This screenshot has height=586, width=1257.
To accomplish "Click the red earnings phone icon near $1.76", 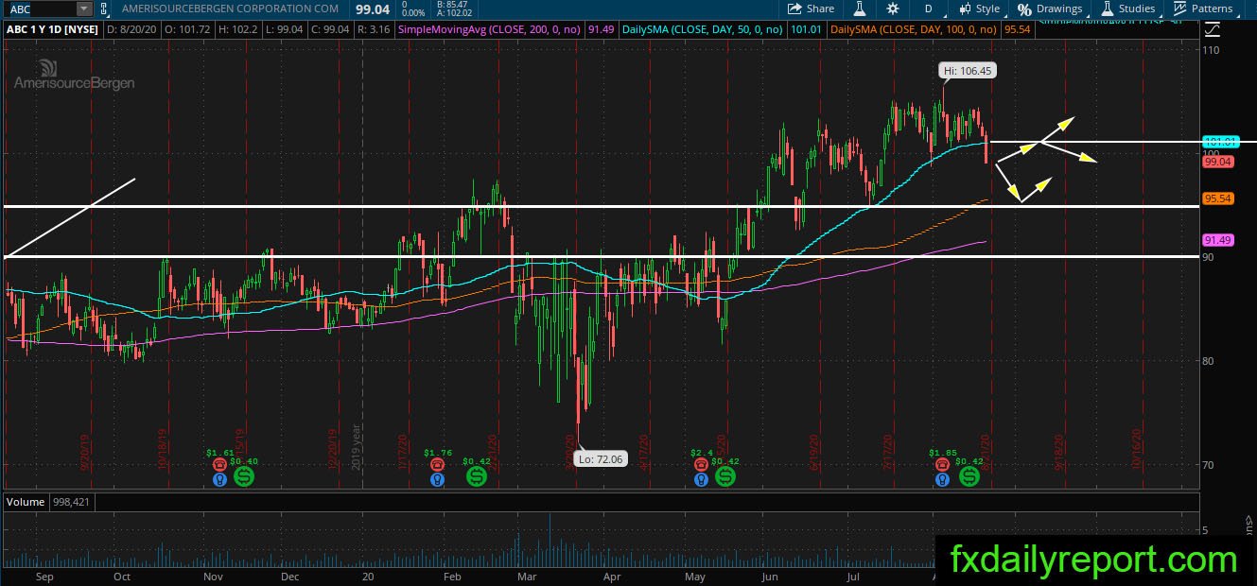I will pyautogui.click(x=437, y=464).
